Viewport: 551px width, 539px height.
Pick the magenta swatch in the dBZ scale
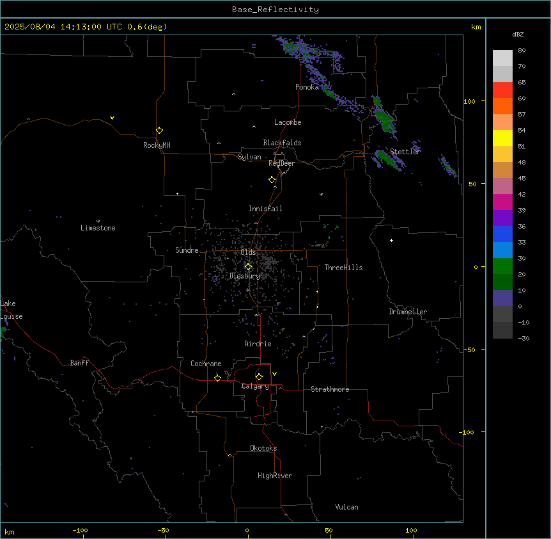(x=502, y=202)
